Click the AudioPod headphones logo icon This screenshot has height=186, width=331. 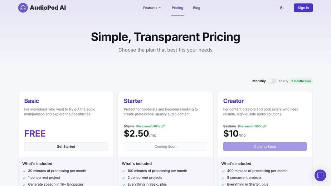tap(23, 8)
